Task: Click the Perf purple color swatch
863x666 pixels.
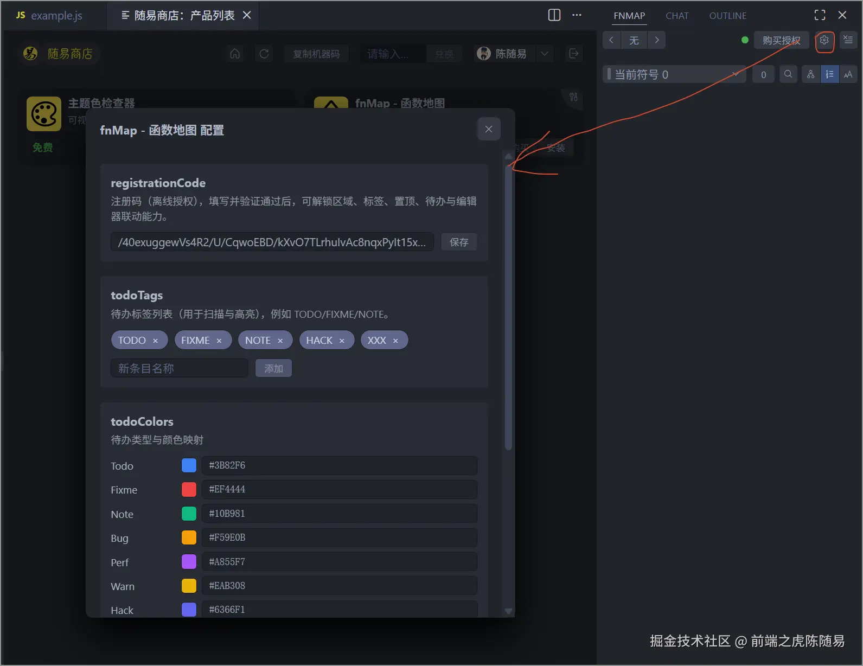Action: coord(189,562)
